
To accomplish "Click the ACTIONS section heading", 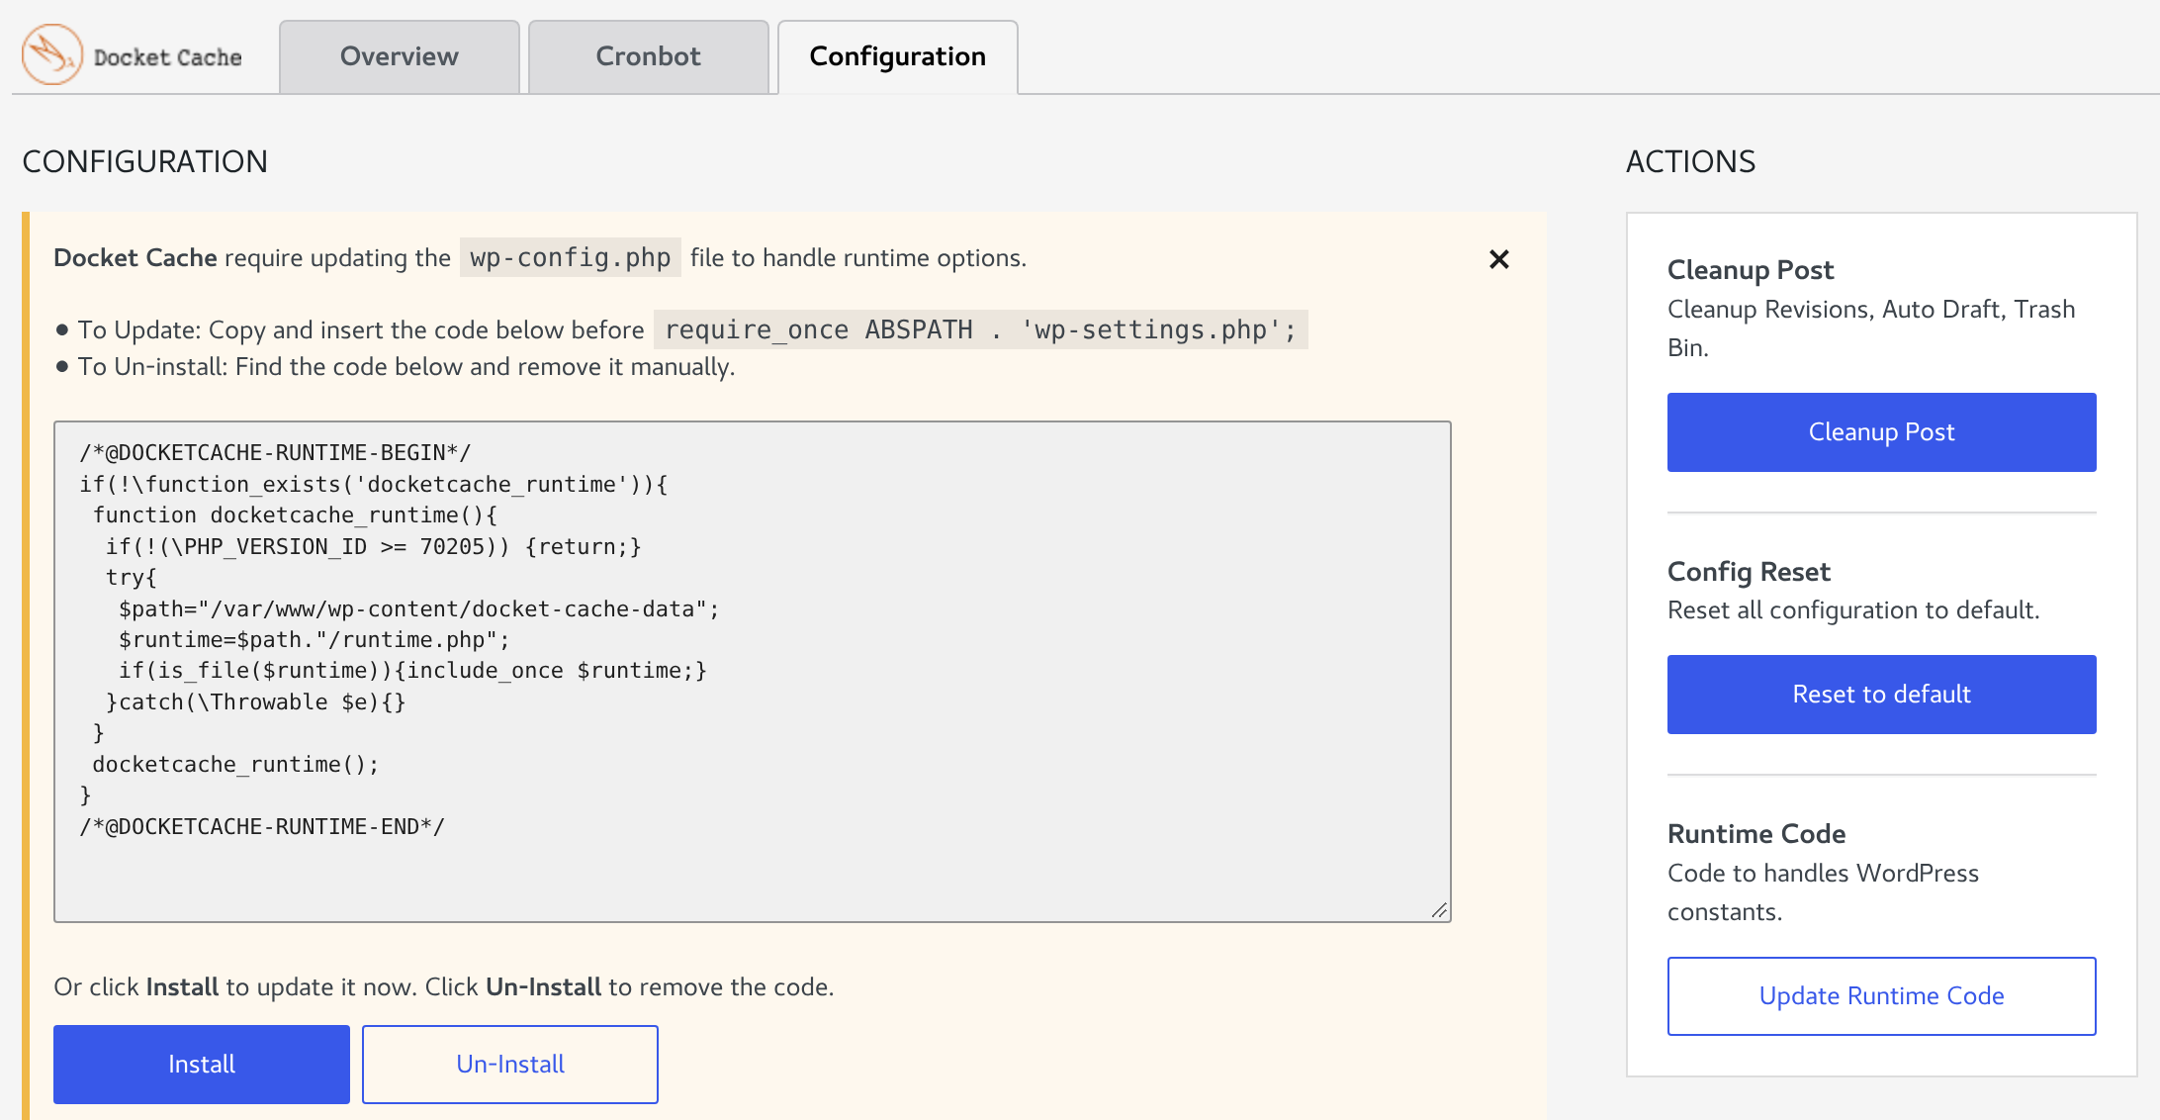I will pyautogui.click(x=1691, y=161).
